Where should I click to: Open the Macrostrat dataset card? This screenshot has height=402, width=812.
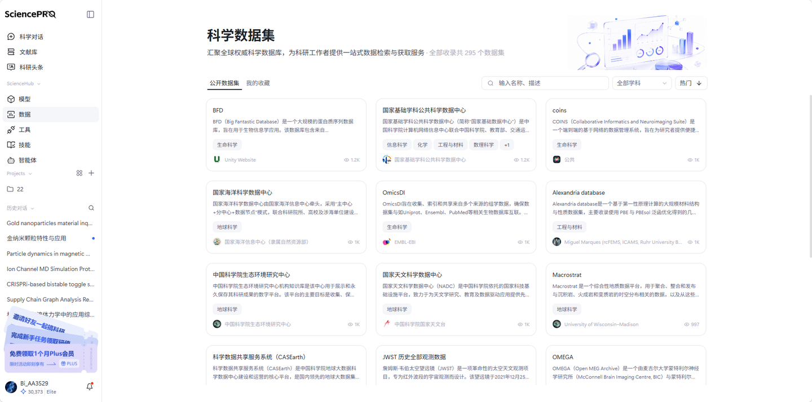[x=626, y=300]
